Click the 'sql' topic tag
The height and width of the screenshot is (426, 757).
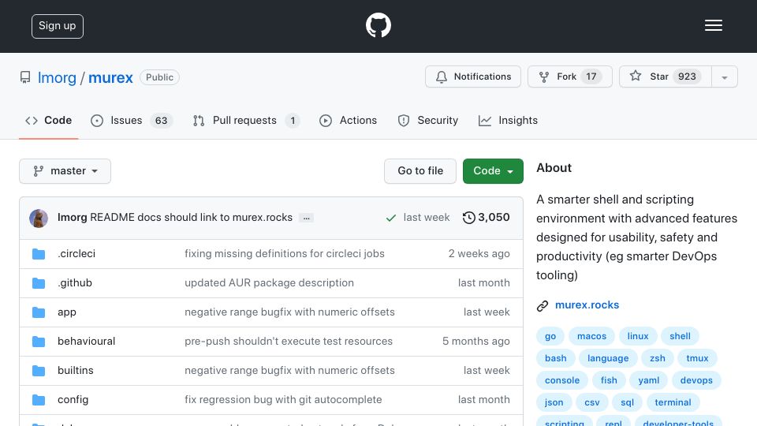point(627,403)
